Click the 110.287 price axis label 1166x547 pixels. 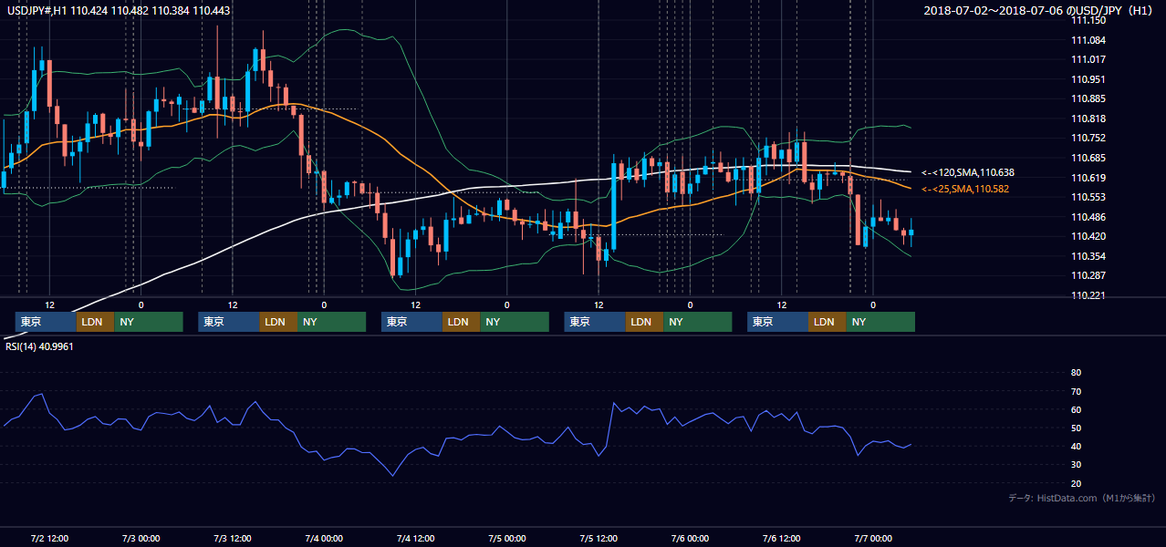pyautogui.click(x=1088, y=275)
